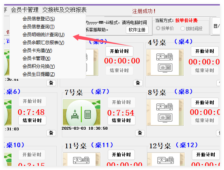Click 开始计时 for table 6 (桌6)
Image resolution: width=224 pixels, height=170 pixels.
[32, 101]
